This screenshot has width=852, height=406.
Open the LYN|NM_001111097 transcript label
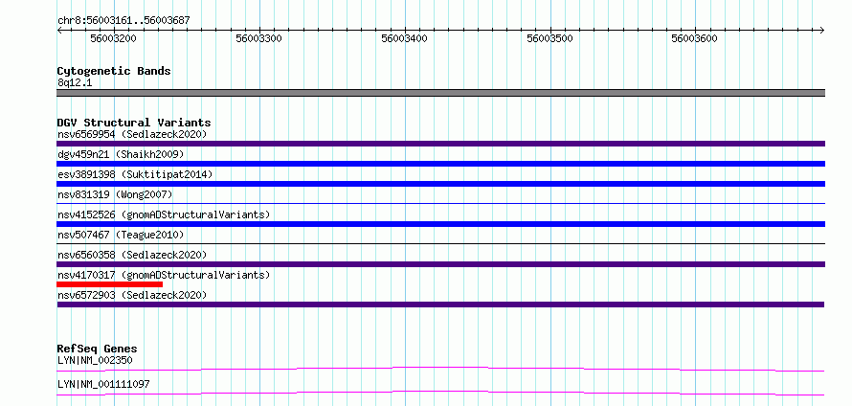[x=103, y=385]
